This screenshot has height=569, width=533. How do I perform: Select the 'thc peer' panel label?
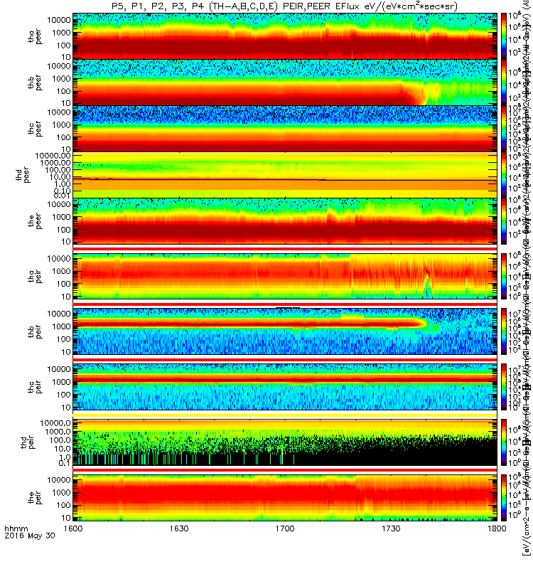coord(35,129)
